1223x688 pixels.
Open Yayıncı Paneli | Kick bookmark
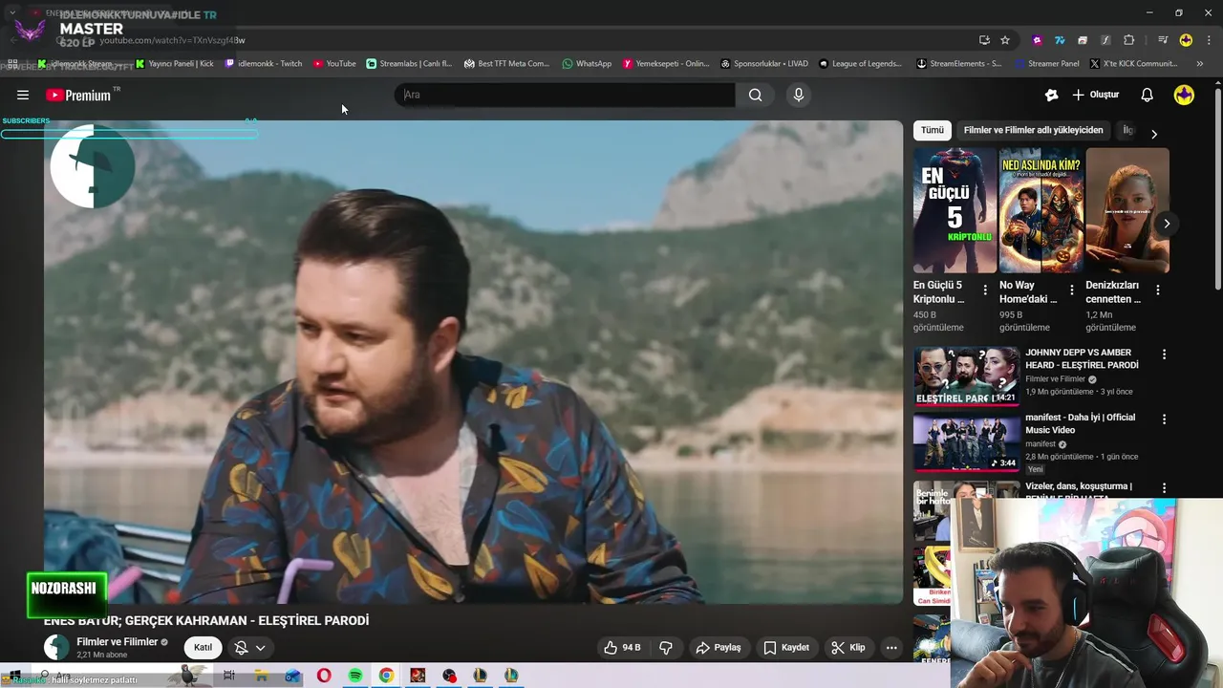coord(176,64)
